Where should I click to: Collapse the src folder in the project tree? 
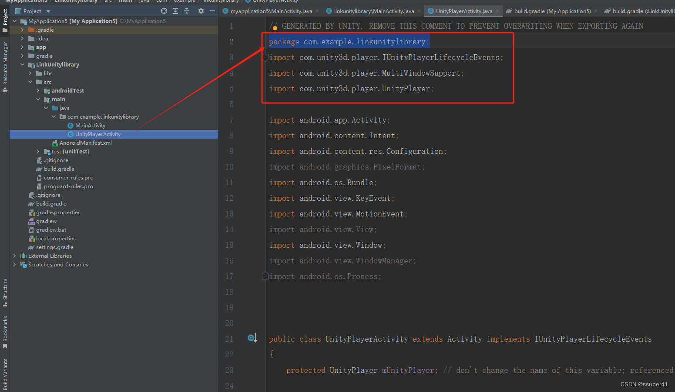30,82
